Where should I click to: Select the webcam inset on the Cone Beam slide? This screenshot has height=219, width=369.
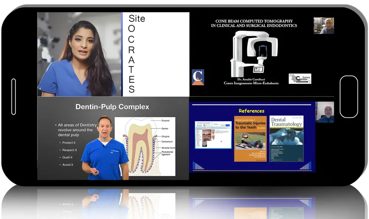pos(324,26)
